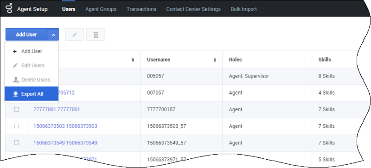371x168 pixels.
Task: Check the box for user 77777001
Action: coord(16,109)
